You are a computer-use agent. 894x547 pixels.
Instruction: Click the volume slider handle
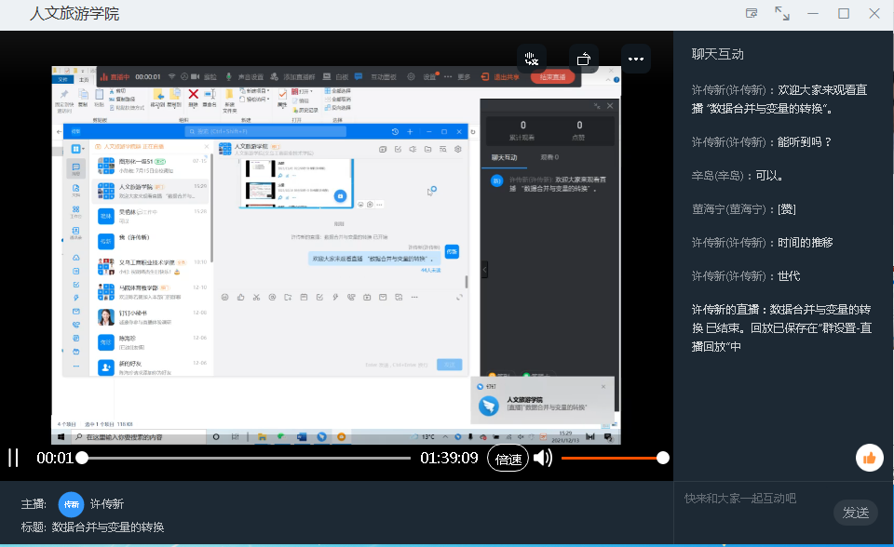662,458
